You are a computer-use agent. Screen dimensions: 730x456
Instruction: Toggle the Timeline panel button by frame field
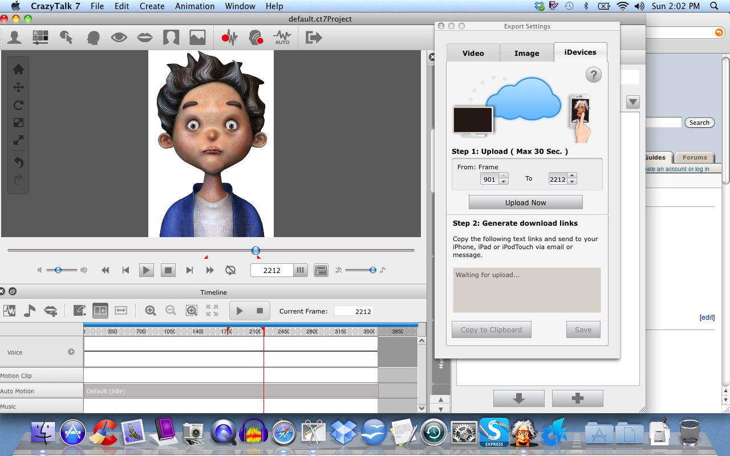coord(321,270)
